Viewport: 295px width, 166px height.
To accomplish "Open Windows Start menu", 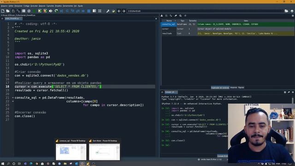I will click(3, 164).
